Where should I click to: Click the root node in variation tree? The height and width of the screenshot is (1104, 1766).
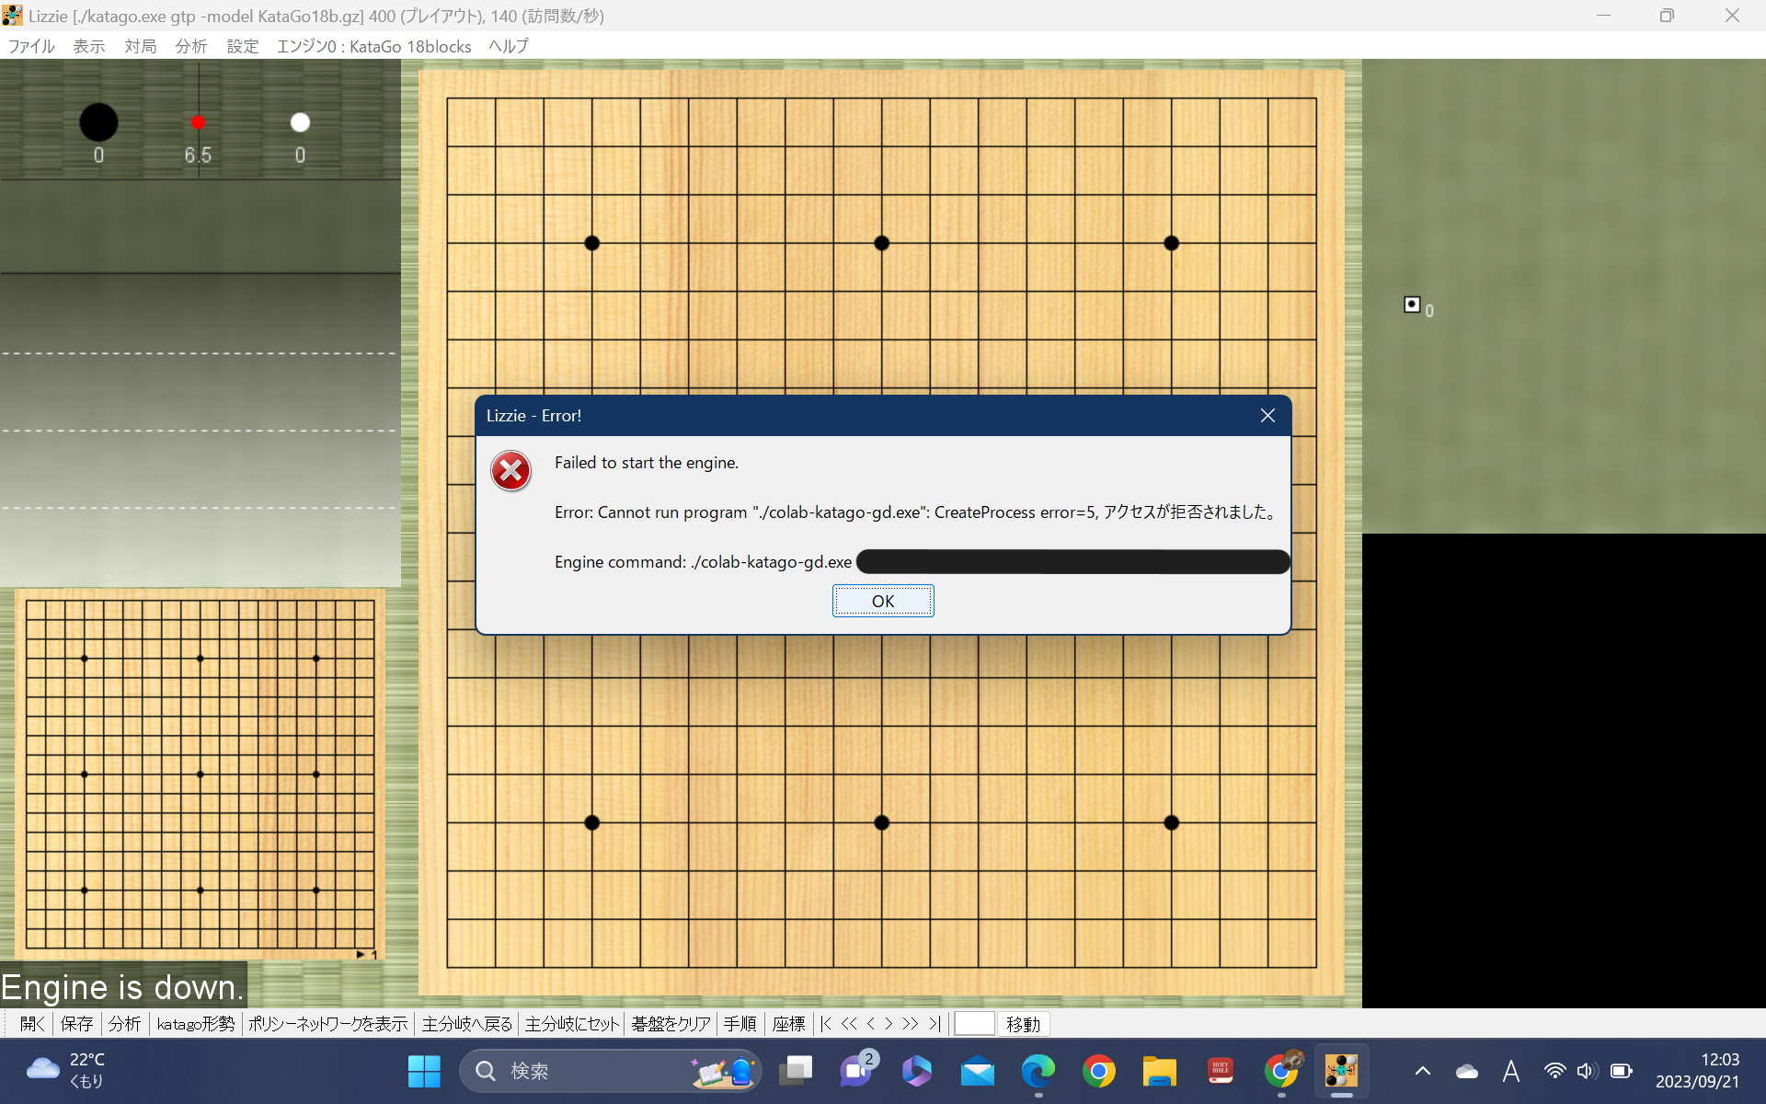pos(1412,305)
